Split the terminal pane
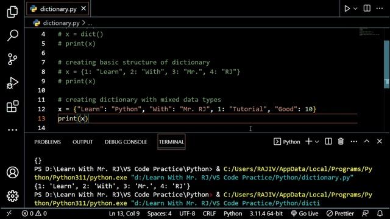This screenshot has height=219, width=390. click(x=328, y=142)
